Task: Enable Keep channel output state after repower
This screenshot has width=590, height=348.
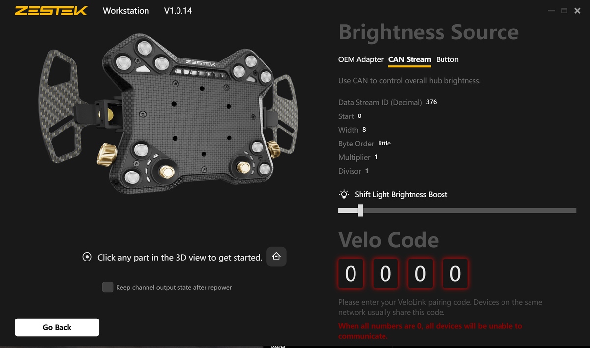Action: click(x=108, y=287)
